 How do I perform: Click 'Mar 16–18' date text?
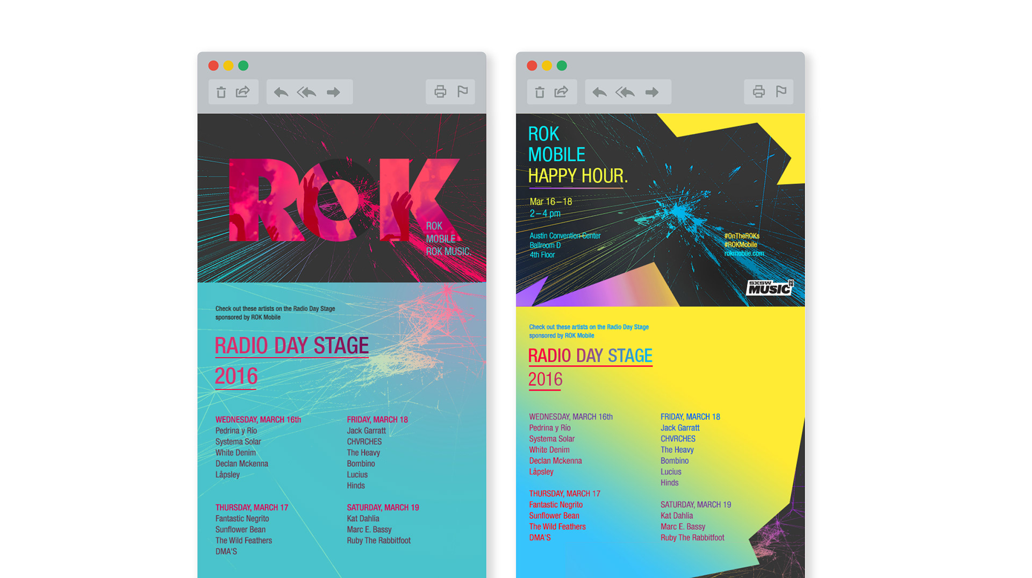[551, 202]
